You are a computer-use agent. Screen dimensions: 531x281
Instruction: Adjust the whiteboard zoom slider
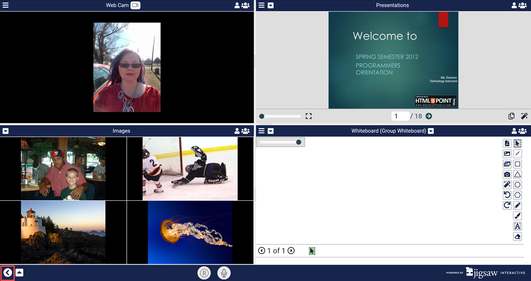click(298, 142)
